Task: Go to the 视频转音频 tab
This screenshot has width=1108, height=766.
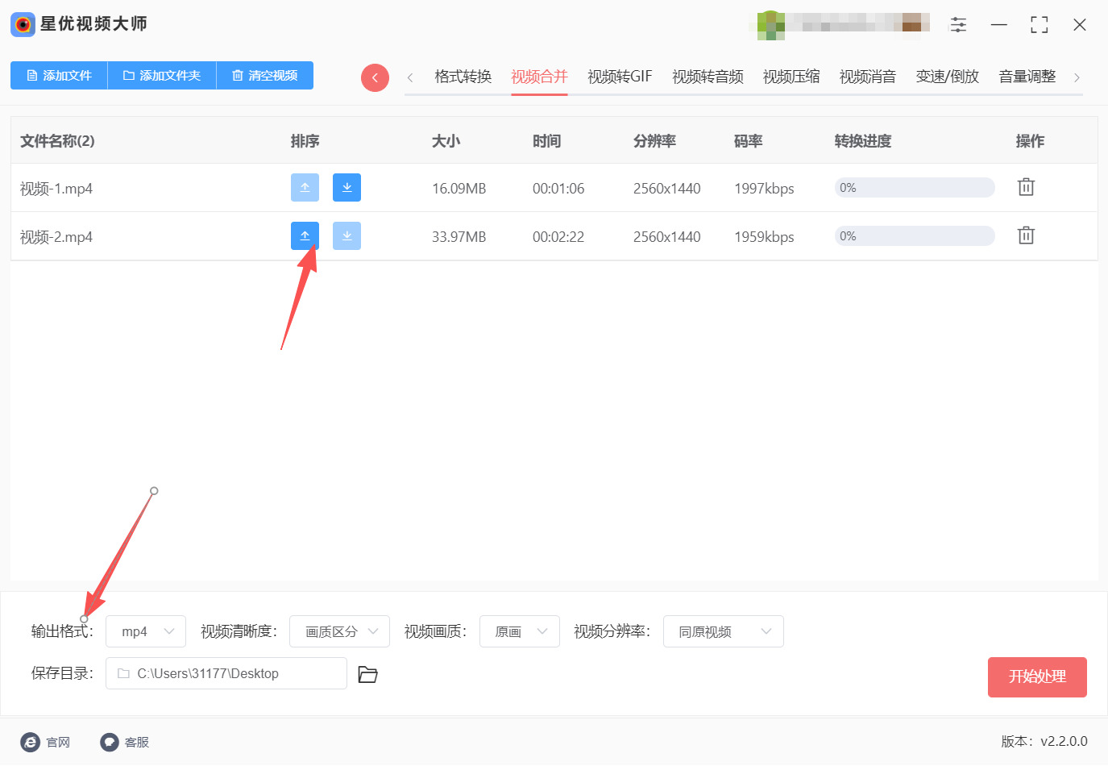Action: [708, 77]
